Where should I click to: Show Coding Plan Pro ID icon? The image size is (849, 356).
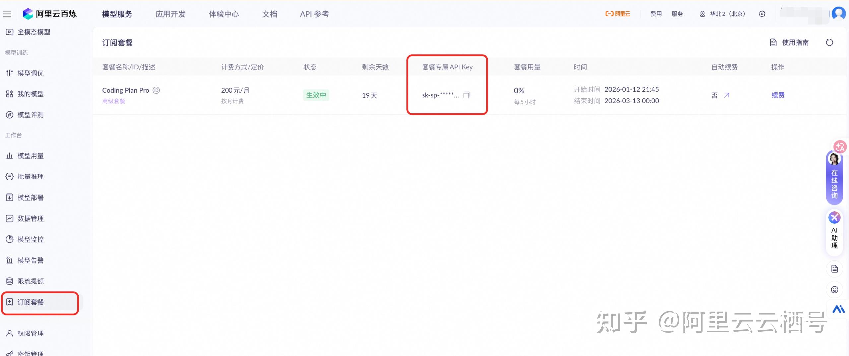coord(156,90)
